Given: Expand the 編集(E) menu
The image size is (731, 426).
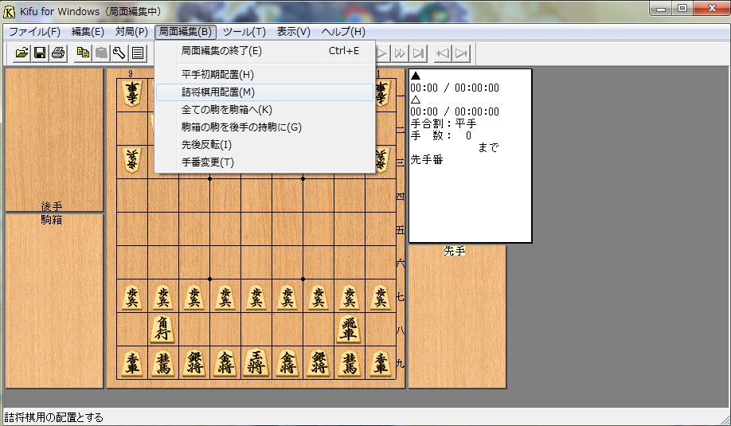Looking at the screenshot, I should 88,32.
